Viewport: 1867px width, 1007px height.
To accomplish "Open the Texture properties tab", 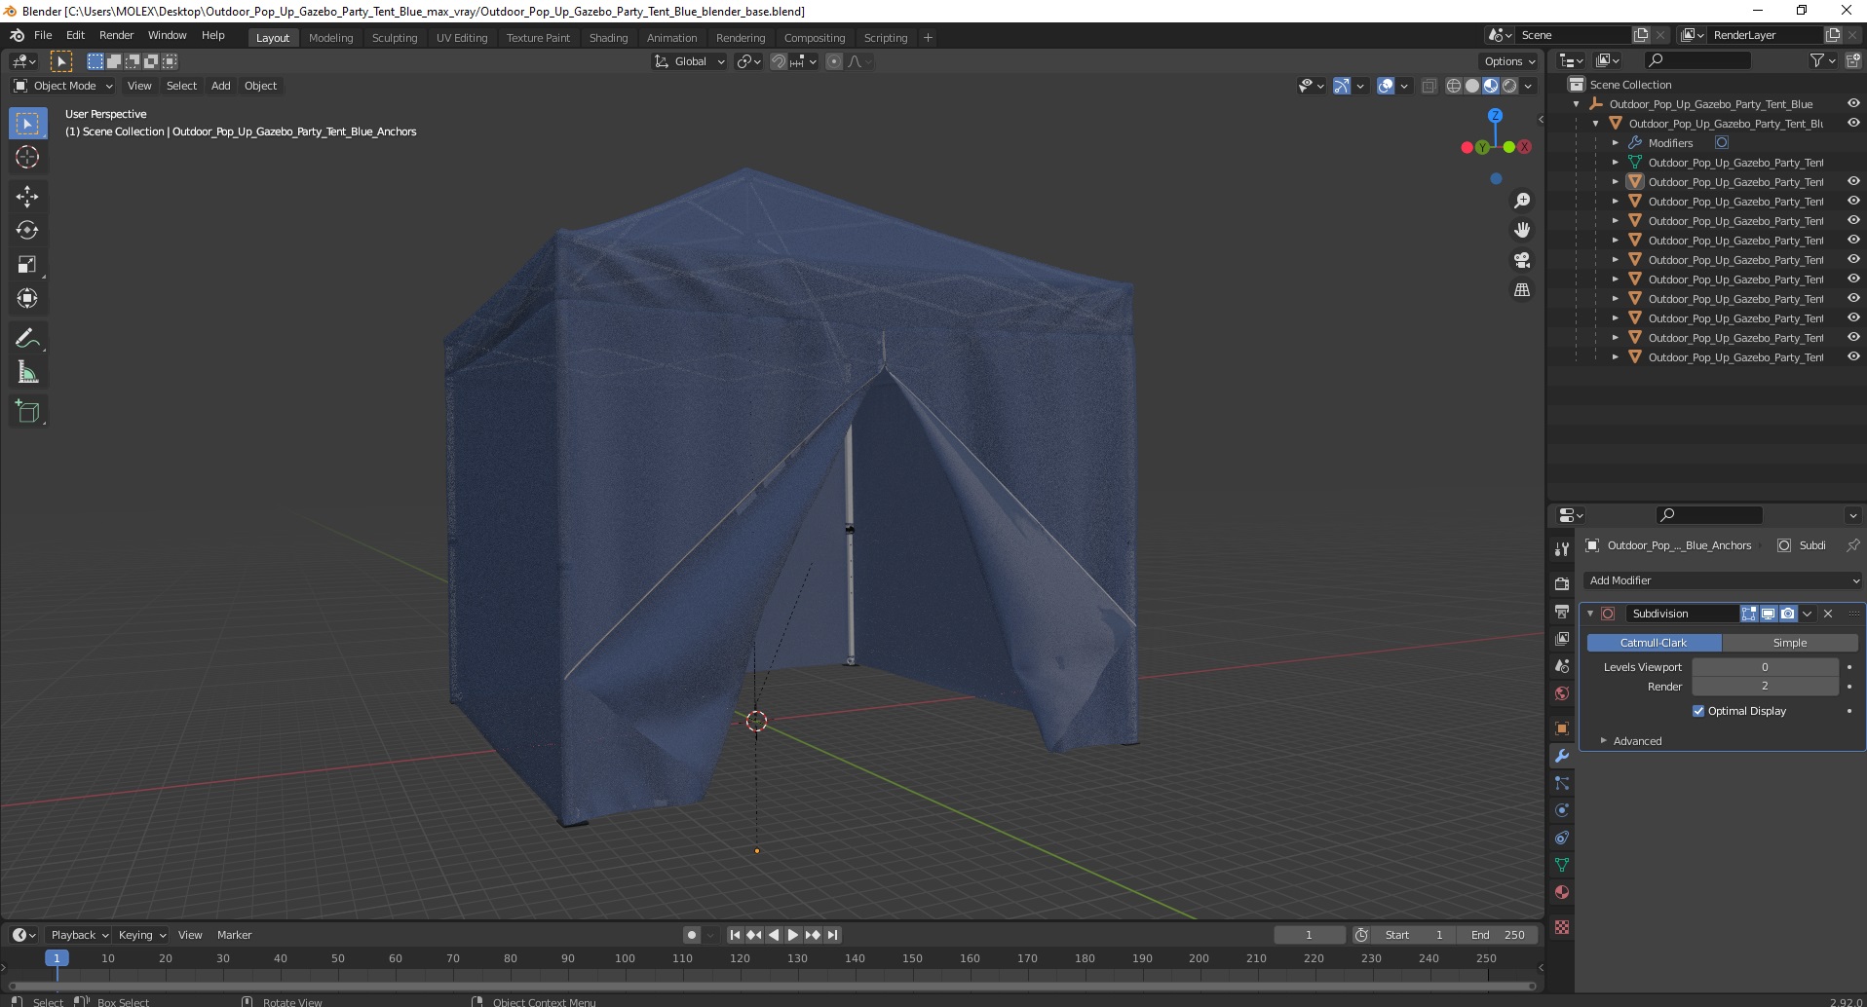I will (1562, 927).
